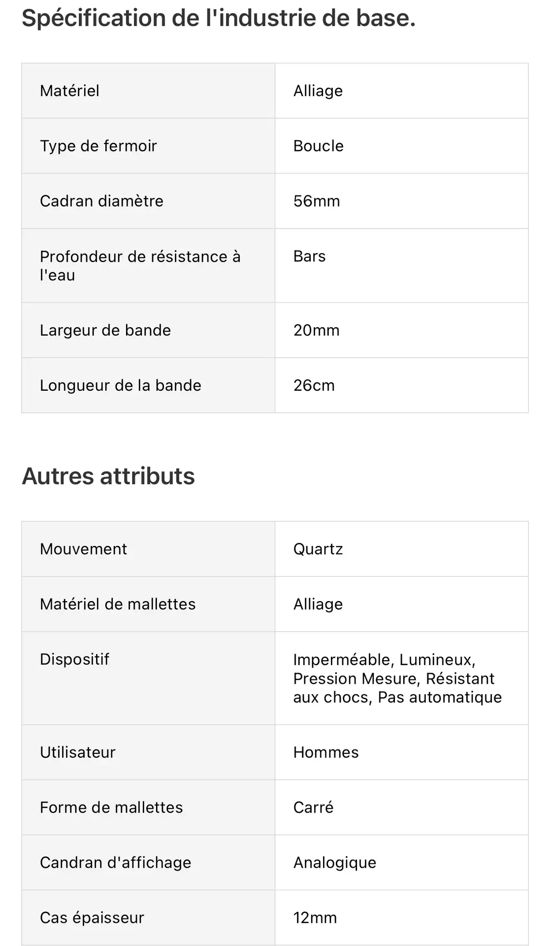
Task: Click the 'Matériel de mallettes' label
Action: point(118,605)
